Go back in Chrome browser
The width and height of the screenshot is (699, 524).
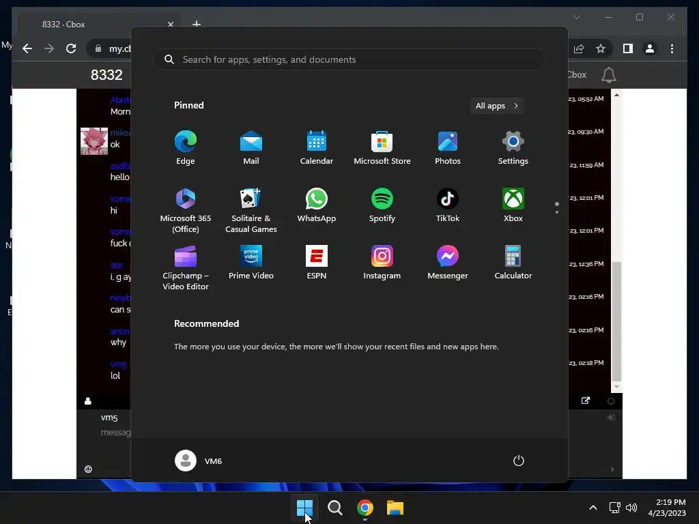[27, 48]
